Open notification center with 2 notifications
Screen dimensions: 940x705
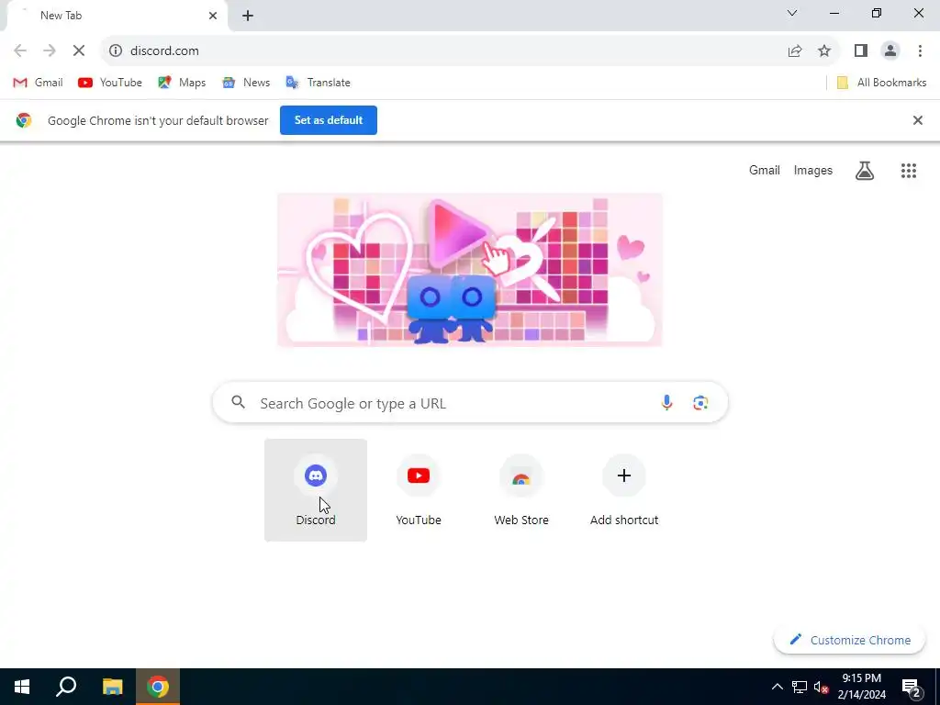tap(912, 688)
